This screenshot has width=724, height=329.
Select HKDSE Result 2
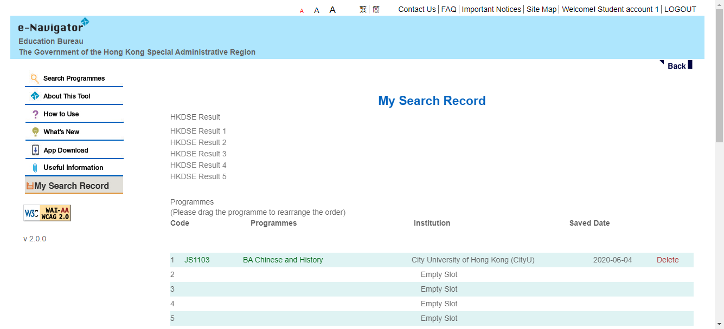tap(198, 142)
